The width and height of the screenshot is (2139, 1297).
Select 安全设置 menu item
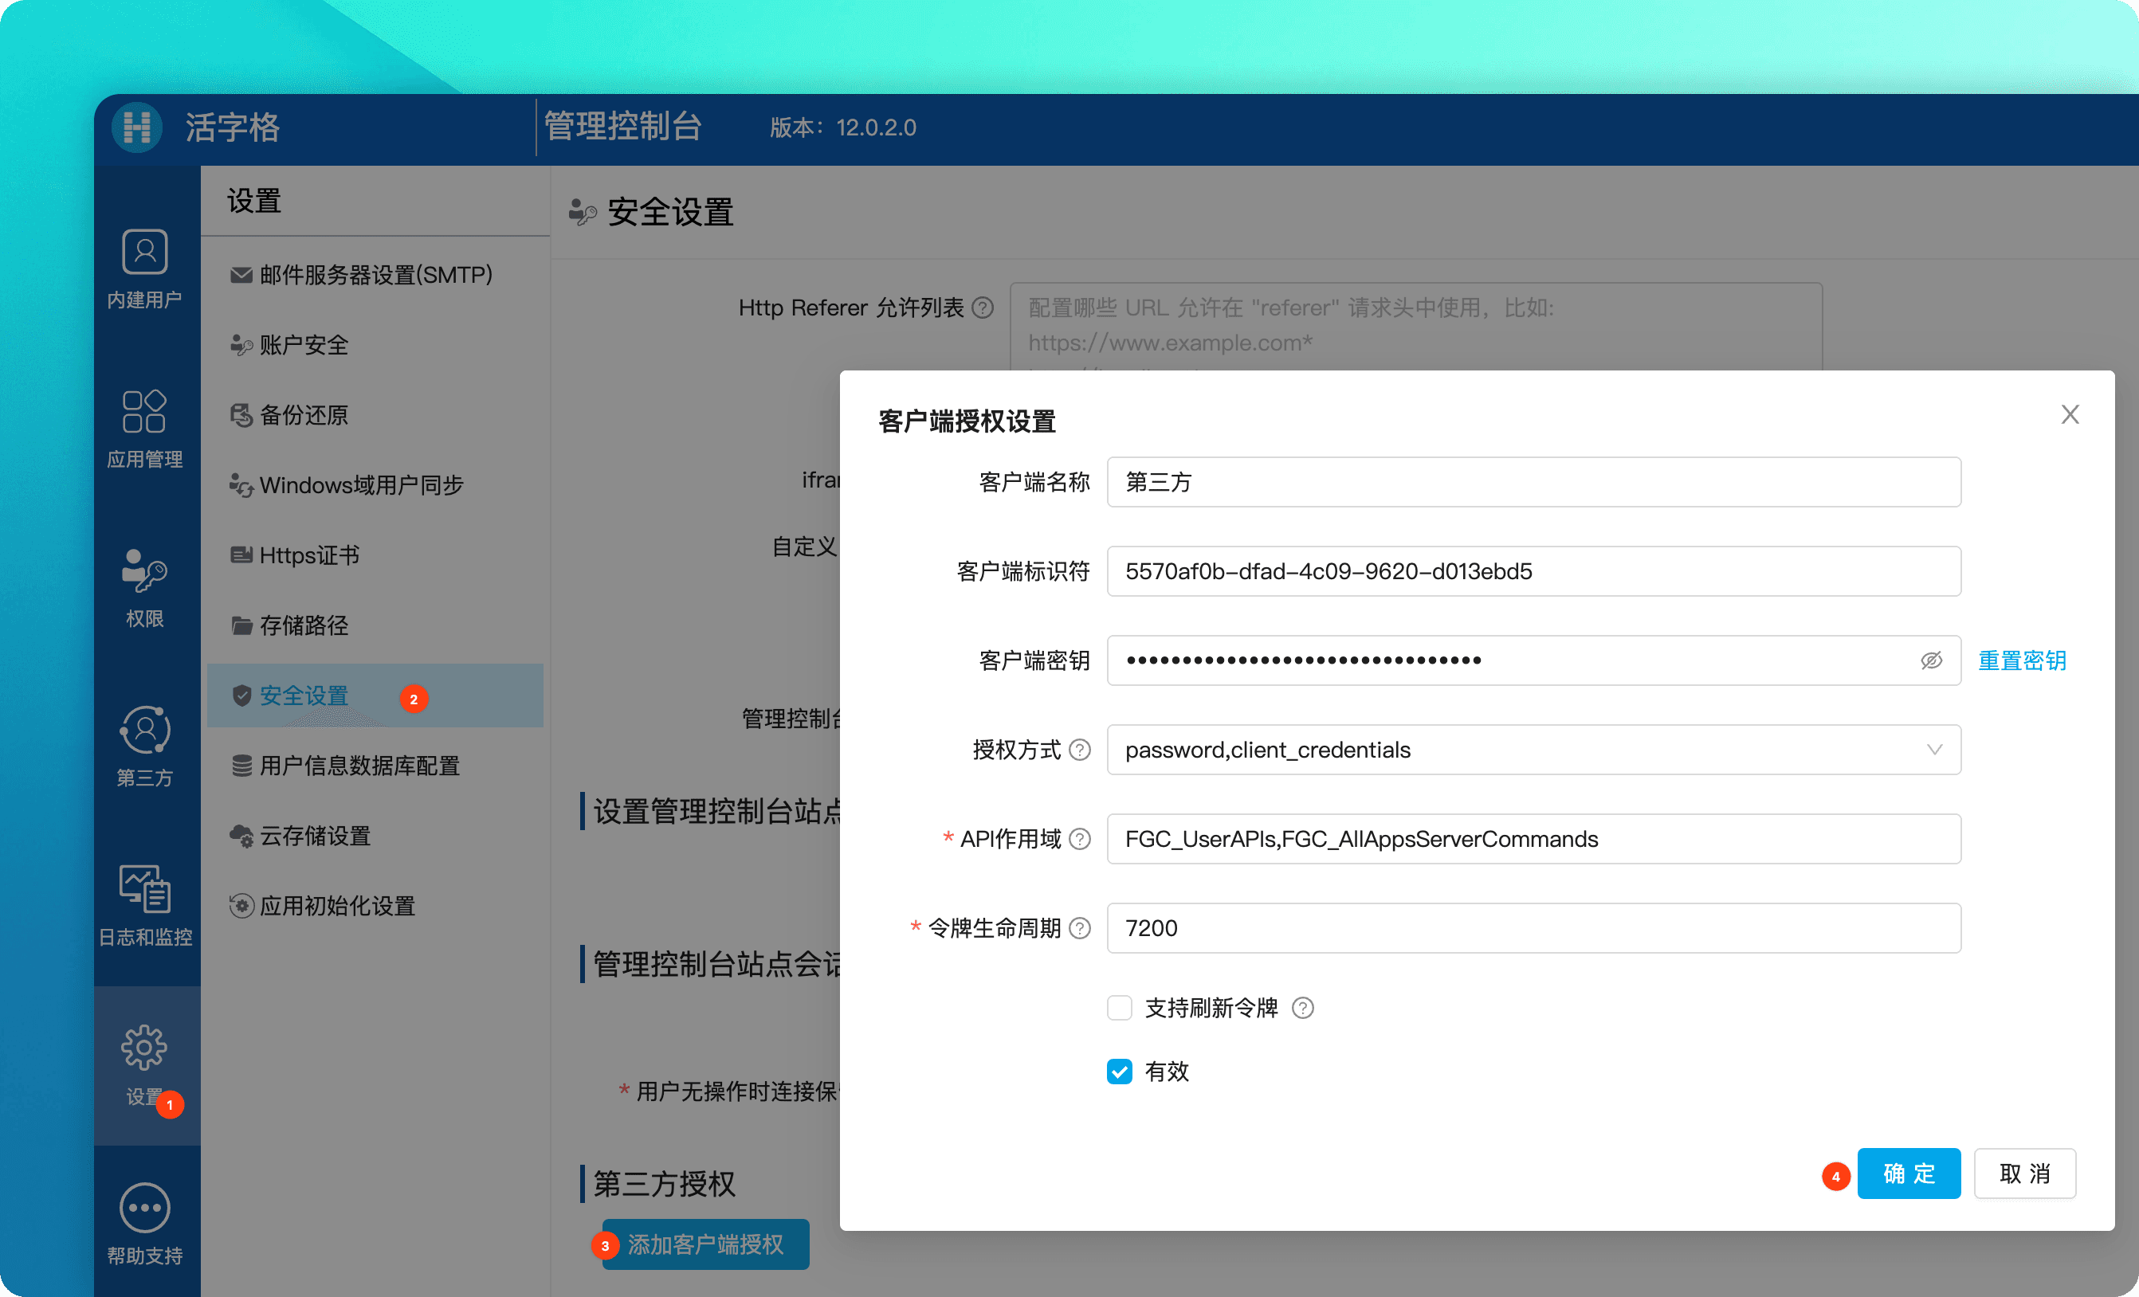[x=375, y=696]
